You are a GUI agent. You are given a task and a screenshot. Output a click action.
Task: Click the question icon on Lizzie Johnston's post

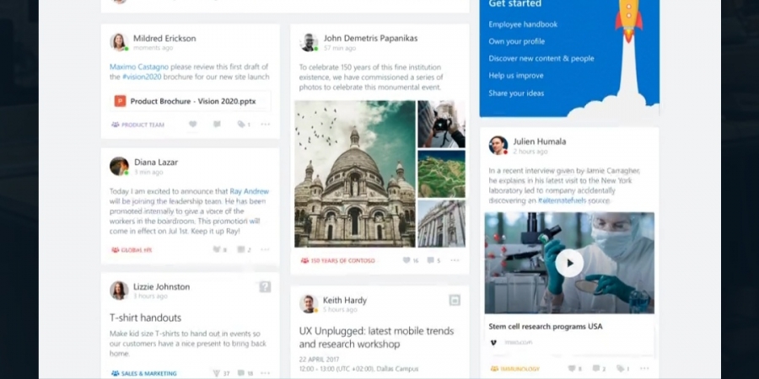click(x=265, y=287)
